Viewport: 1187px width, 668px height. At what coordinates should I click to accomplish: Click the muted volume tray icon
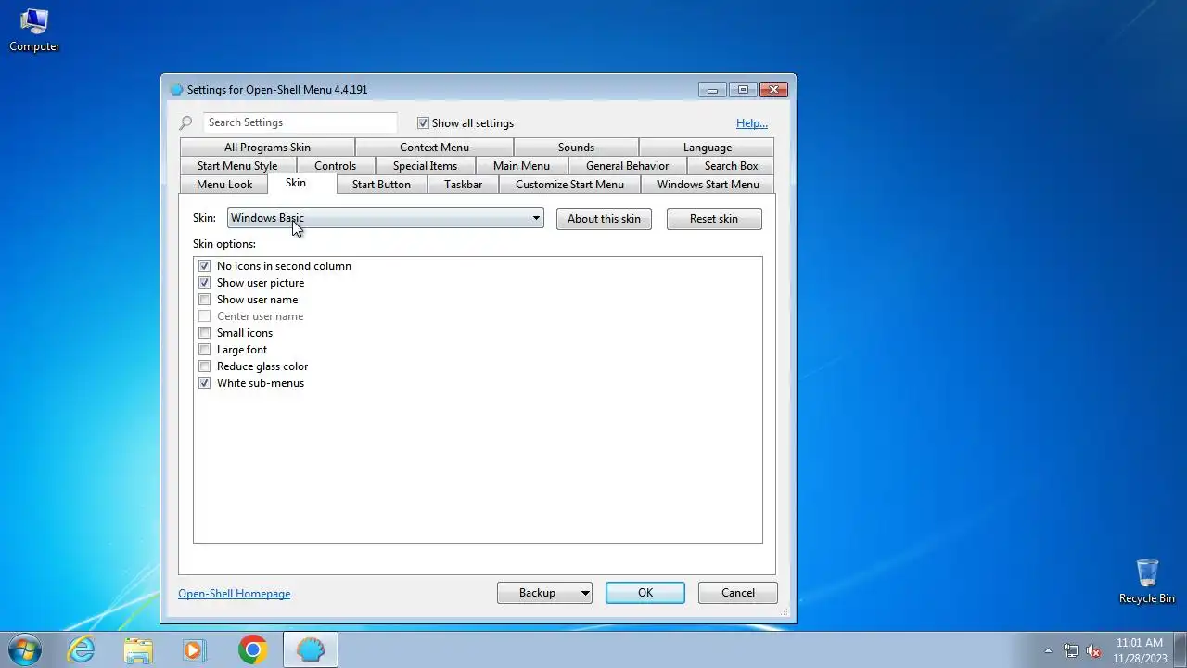click(x=1094, y=650)
